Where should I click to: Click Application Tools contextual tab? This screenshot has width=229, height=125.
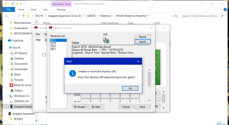[x=62, y=4]
